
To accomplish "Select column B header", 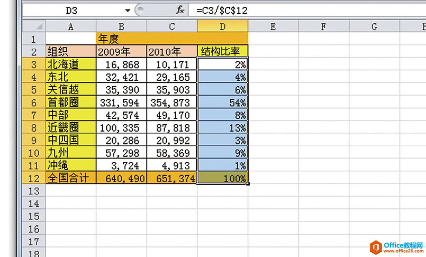I will pos(121,26).
